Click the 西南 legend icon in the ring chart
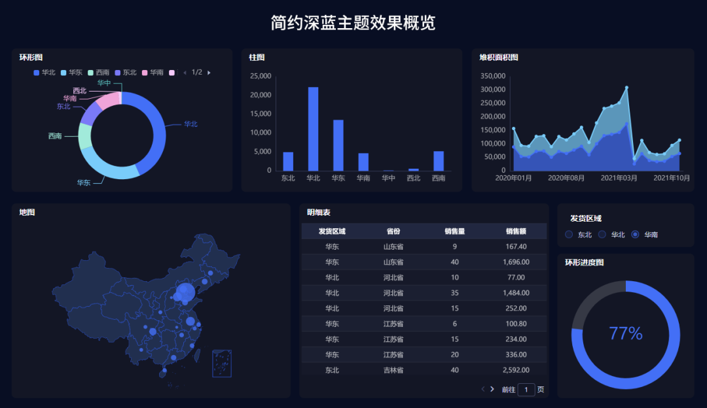The height and width of the screenshot is (408, 707). (90, 72)
